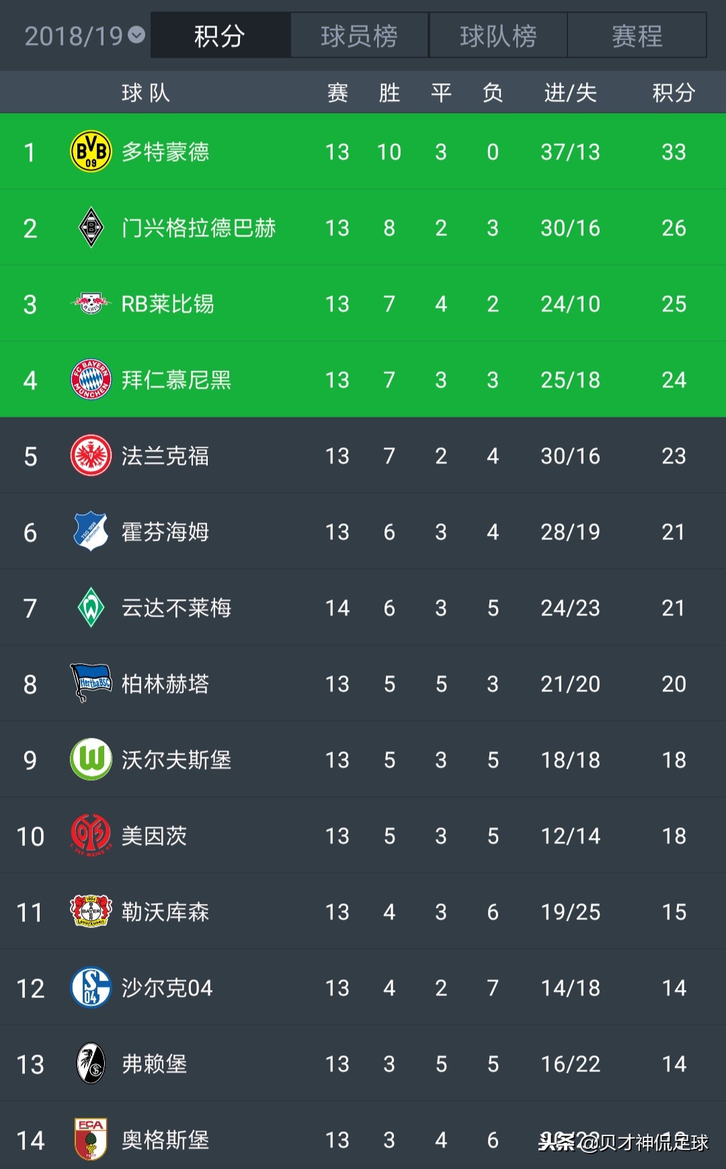The height and width of the screenshot is (1169, 726).
Task: Tap the Schalke 04 crest
Action: tap(91, 987)
